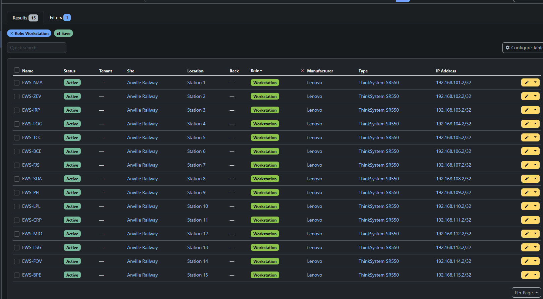Tick the checkbox for EWS-NZA
Image resolution: width=543 pixels, height=299 pixels.
point(17,83)
